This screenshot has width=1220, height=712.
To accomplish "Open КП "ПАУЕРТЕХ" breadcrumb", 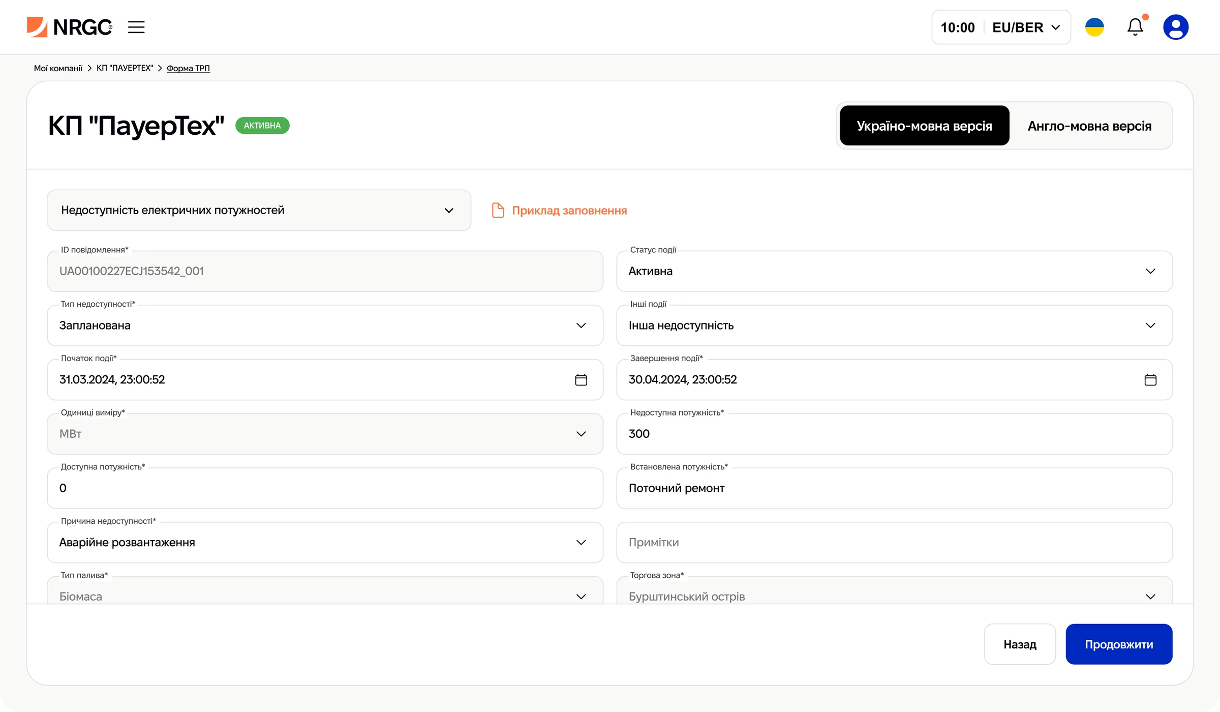I will pyautogui.click(x=125, y=68).
